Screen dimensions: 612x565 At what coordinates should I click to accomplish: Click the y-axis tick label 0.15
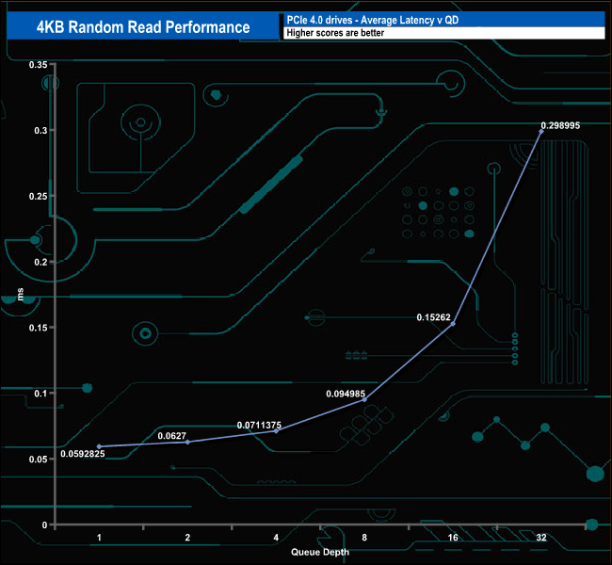tap(39, 328)
